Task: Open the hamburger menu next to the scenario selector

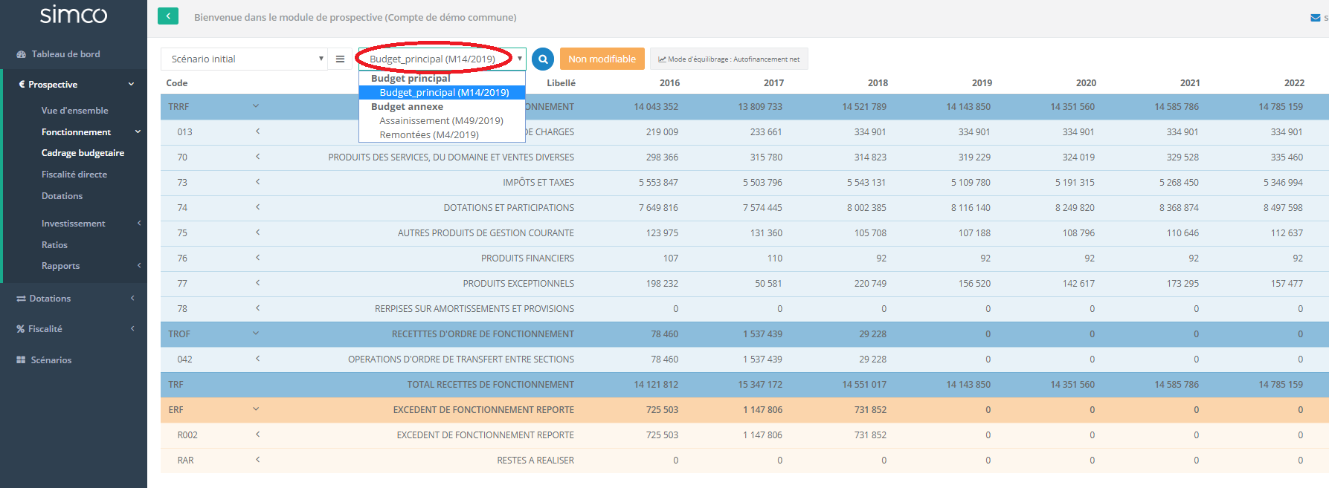Action: 340,59
